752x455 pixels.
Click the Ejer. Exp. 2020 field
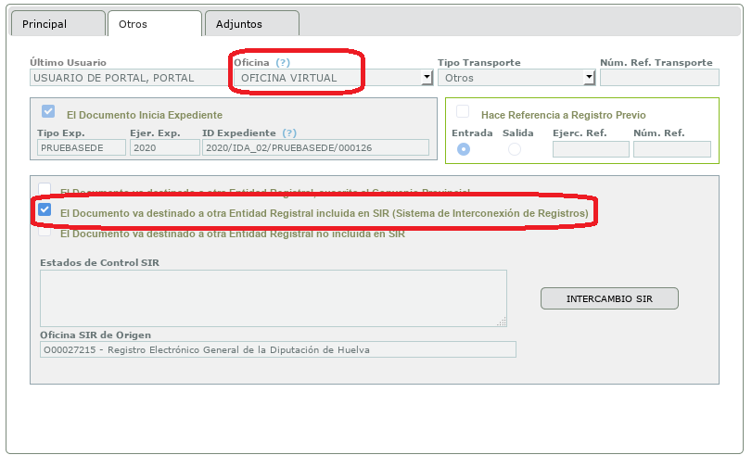coord(164,147)
